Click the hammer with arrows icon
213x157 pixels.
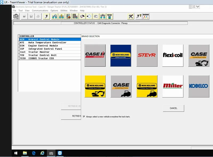click(x=82, y=16)
